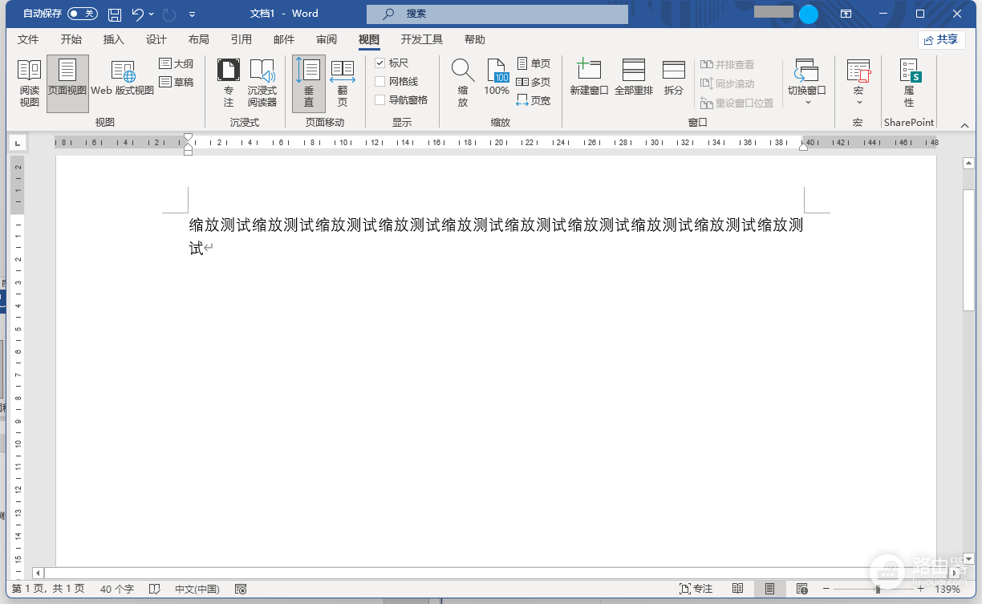Uncheck the 标尺 ruler checkbox
Viewport: 982px width, 604px height.
click(380, 63)
